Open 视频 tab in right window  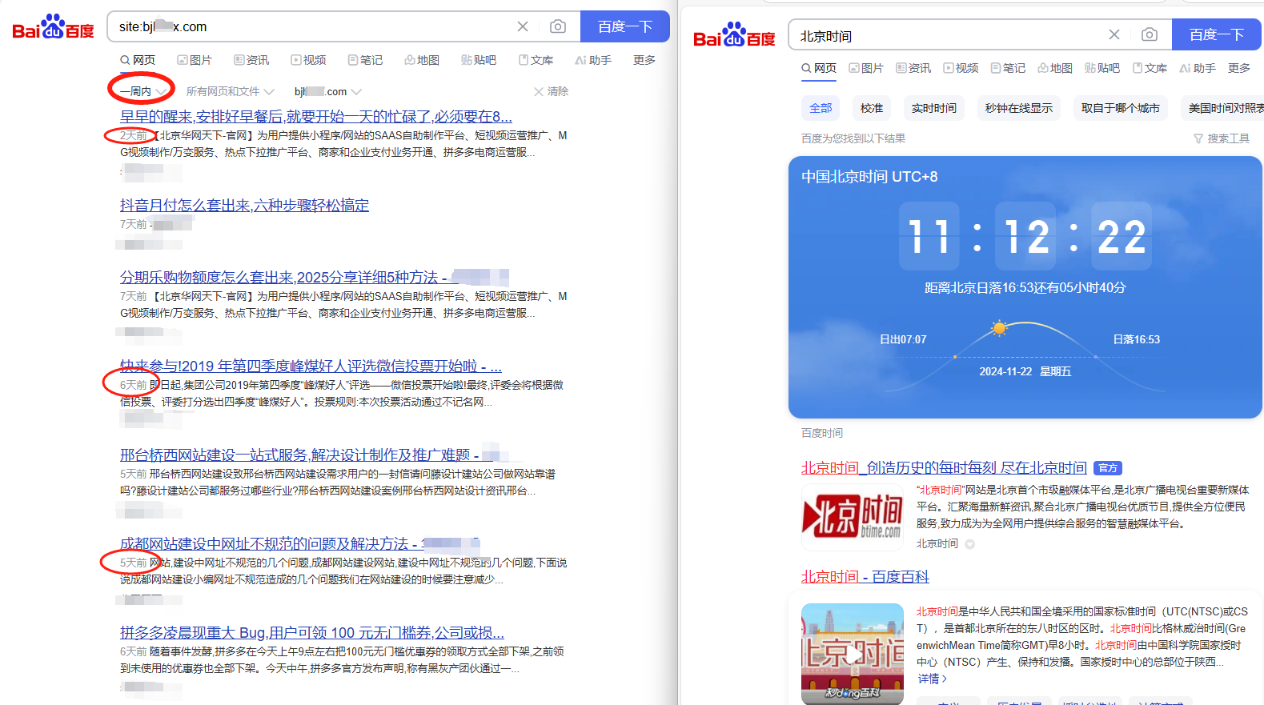point(961,68)
